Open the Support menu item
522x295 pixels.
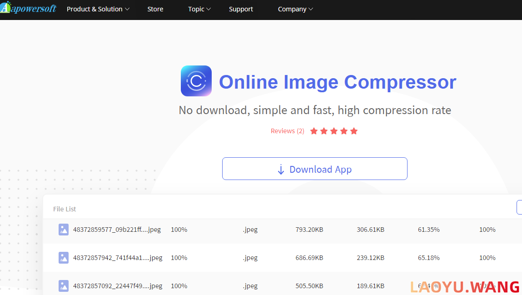pos(241,9)
